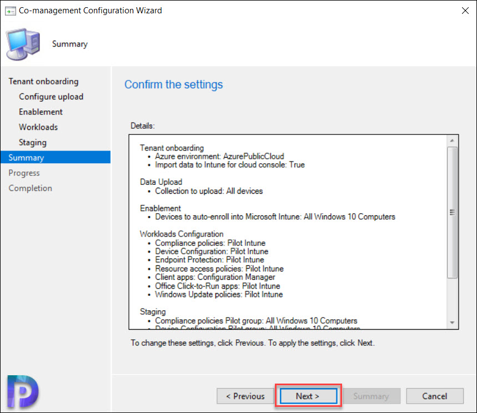Click the 'Details:' label
Image resolution: width=477 pixels, height=413 pixels.
[x=143, y=126]
